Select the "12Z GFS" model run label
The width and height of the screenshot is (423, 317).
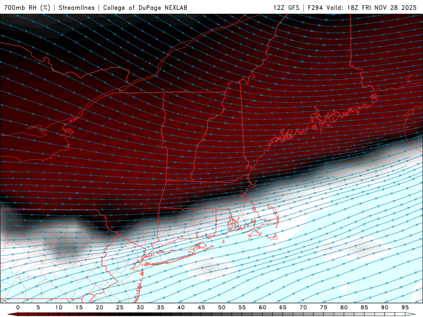pos(286,7)
